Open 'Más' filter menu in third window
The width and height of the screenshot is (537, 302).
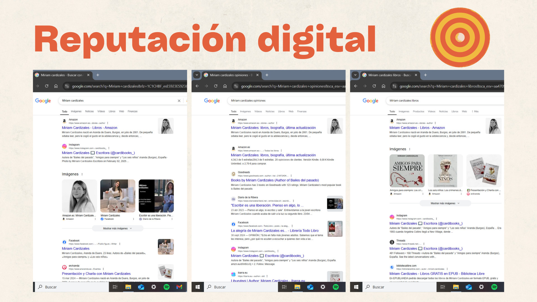click(x=475, y=111)
